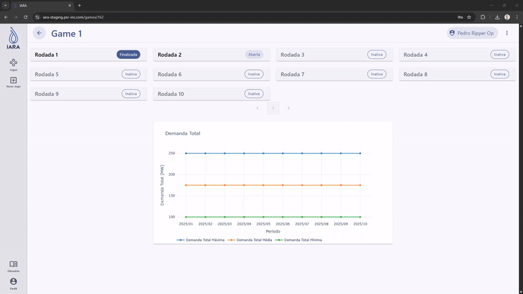
Task: Open the tab search dropdown arrow
Action: (5, 5)
